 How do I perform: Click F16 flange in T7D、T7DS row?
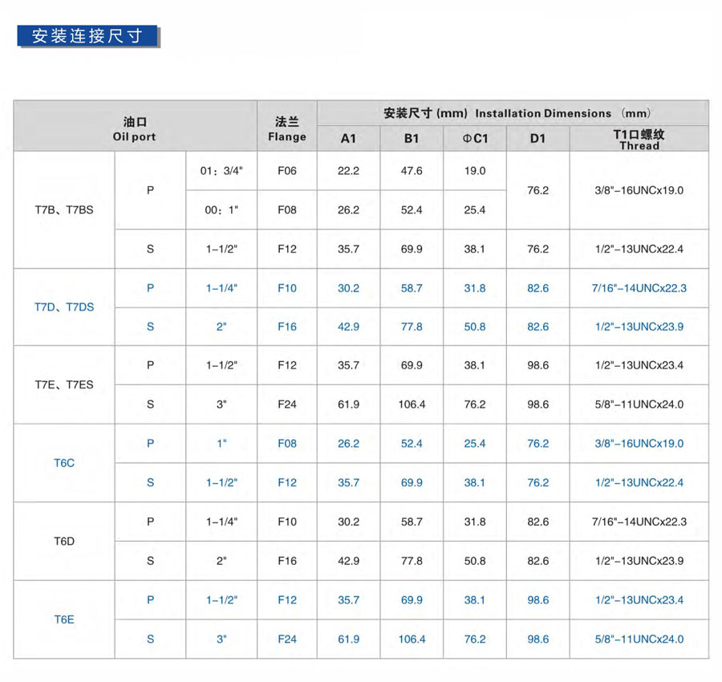[x=287, y=327]
